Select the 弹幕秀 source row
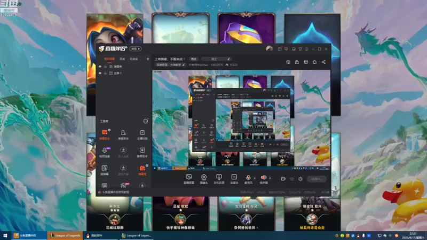 124,66
